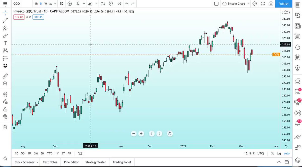Expand the time interval dropdown arrow
The height and width of the screenshot is (167, 302).
tap(55, 4)
